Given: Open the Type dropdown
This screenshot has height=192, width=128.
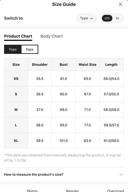Looking at the screenshot, I should tap(86, 18).
